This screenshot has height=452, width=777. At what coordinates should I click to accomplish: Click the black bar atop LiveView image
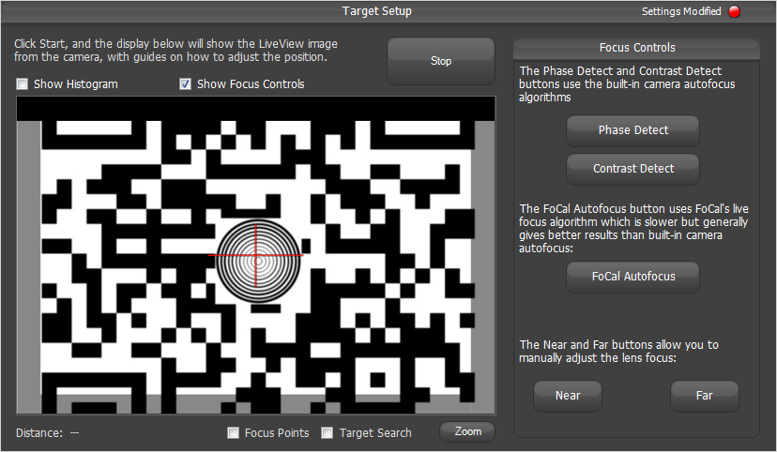click(x=255, y=108)
